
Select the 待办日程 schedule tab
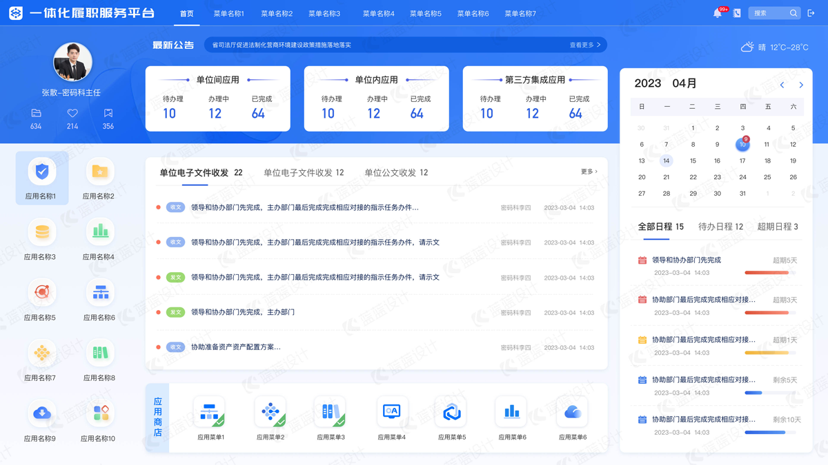point(720,227)
